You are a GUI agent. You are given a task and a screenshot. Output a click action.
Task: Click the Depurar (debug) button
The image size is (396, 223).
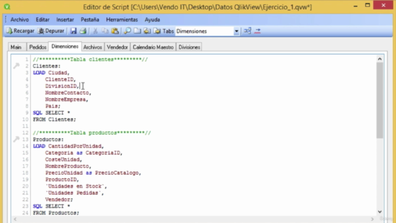click(x=51, y=31)
